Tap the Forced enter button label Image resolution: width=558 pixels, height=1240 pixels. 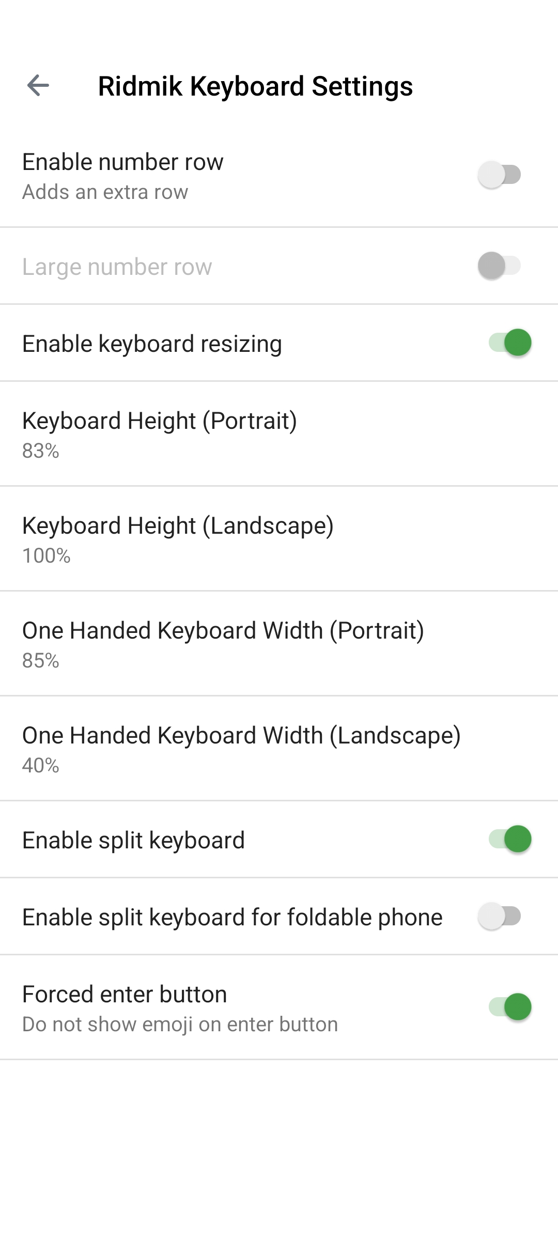click(x=125, y=995)
